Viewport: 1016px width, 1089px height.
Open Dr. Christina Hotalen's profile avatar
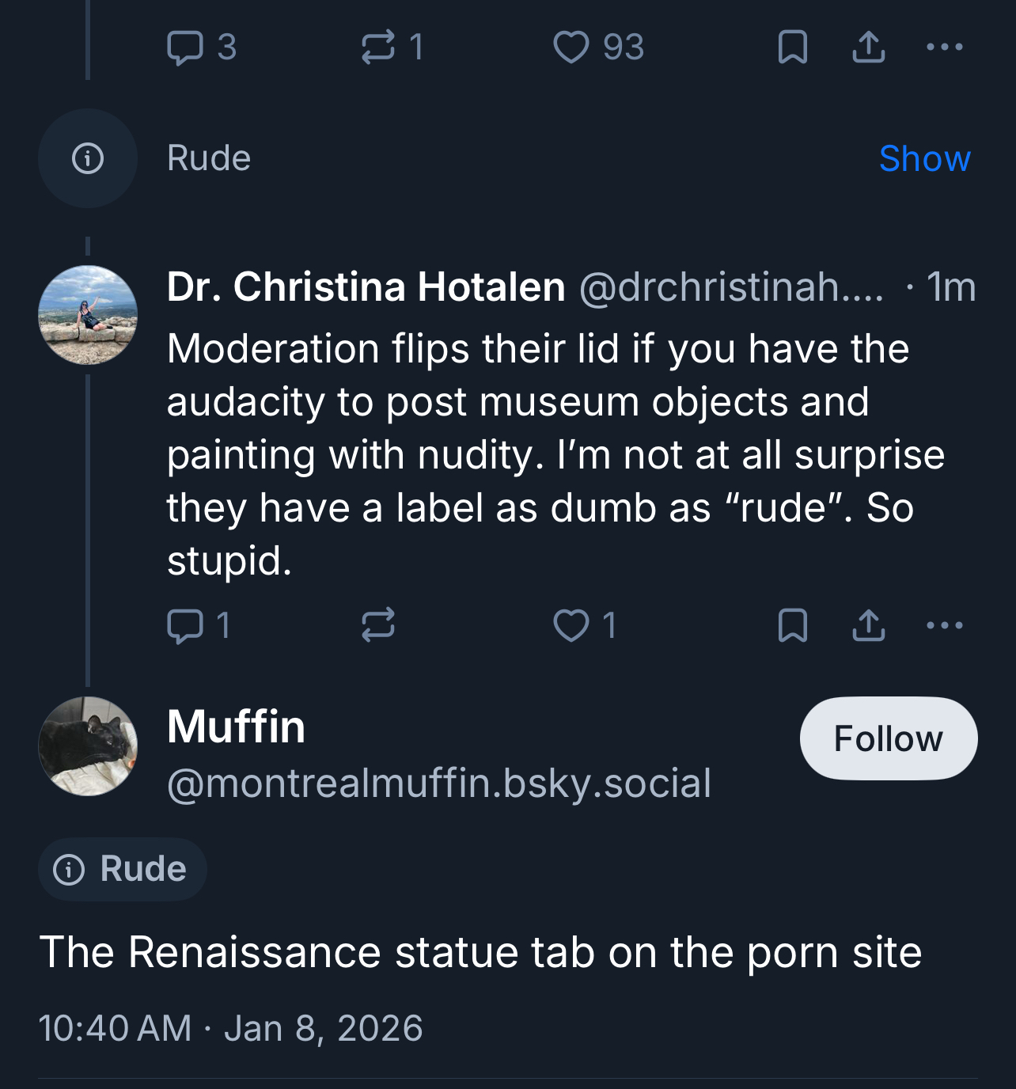[88, 315]
